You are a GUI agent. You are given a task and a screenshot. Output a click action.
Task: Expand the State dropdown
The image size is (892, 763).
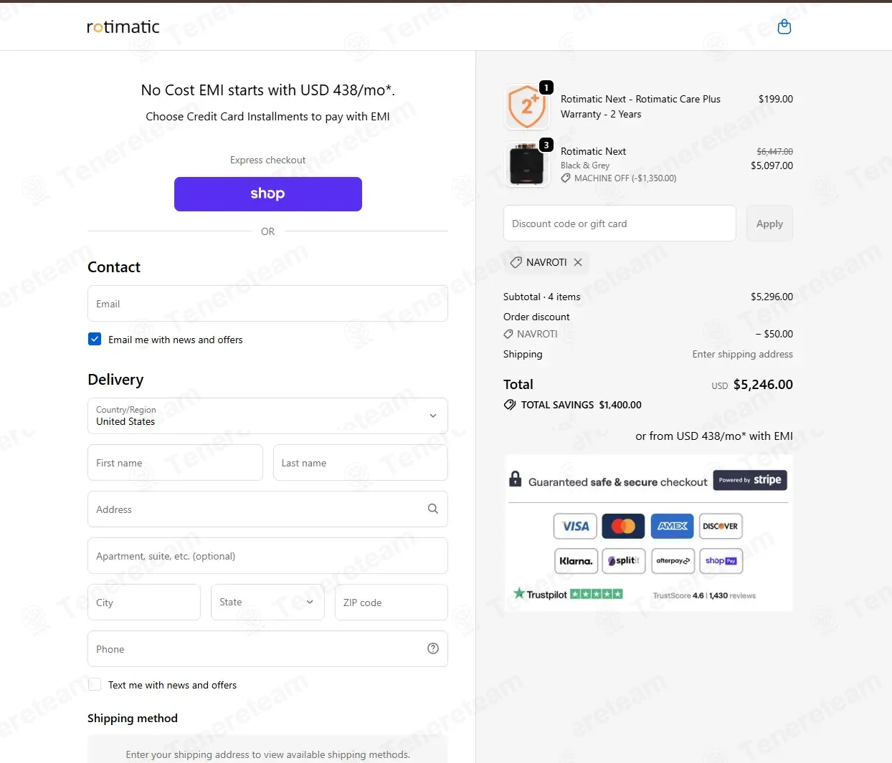pyautogui.click(x=267, y=602)
